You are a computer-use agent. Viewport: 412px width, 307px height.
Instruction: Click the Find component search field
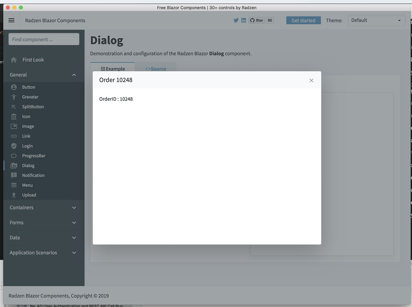coord(44,39)
